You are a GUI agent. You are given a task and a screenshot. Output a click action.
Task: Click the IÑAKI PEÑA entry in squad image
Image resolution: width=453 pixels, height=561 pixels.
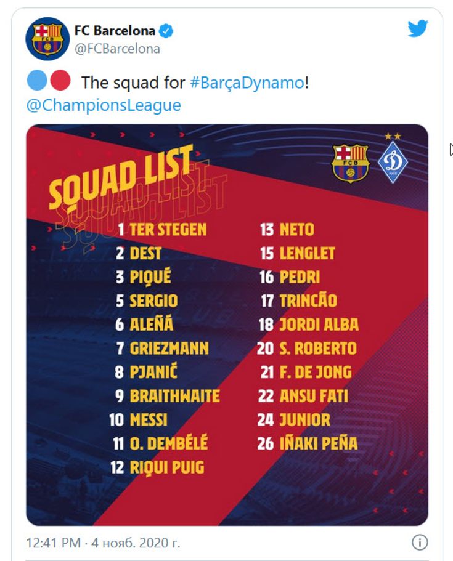click(x=308, y=443)
